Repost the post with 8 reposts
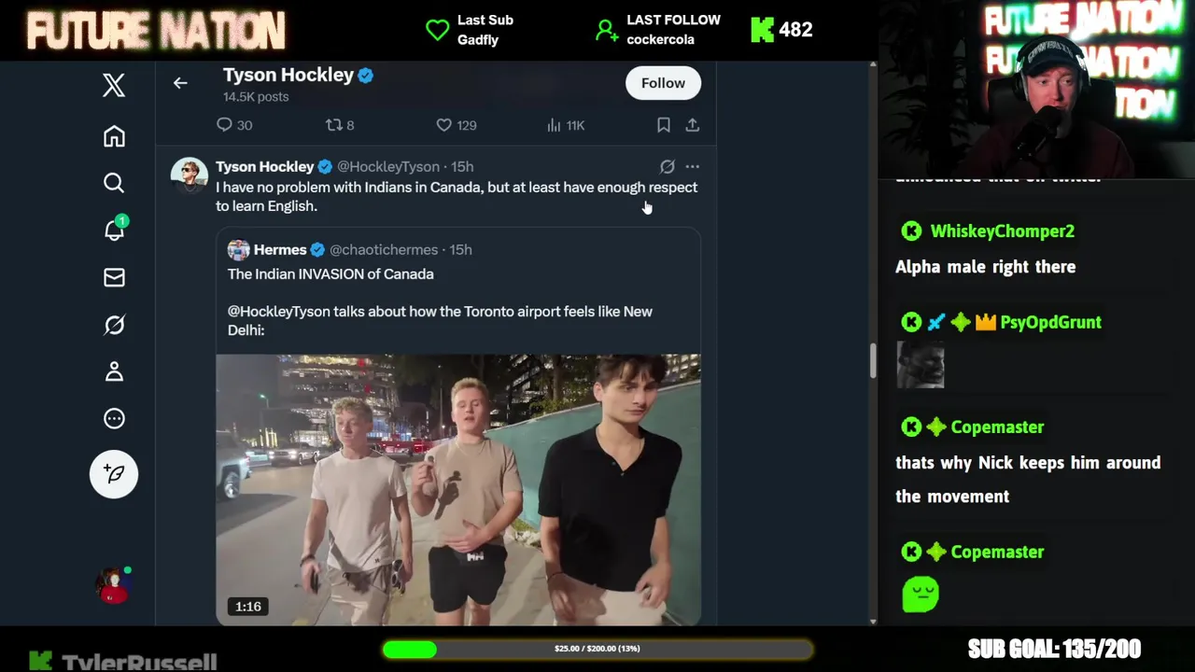1195x672 pixels. (x=333, y=125)
